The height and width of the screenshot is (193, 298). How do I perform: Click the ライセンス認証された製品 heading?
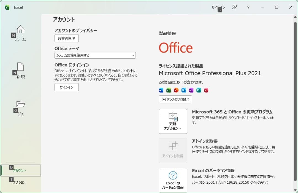click(x=181, y=66)
